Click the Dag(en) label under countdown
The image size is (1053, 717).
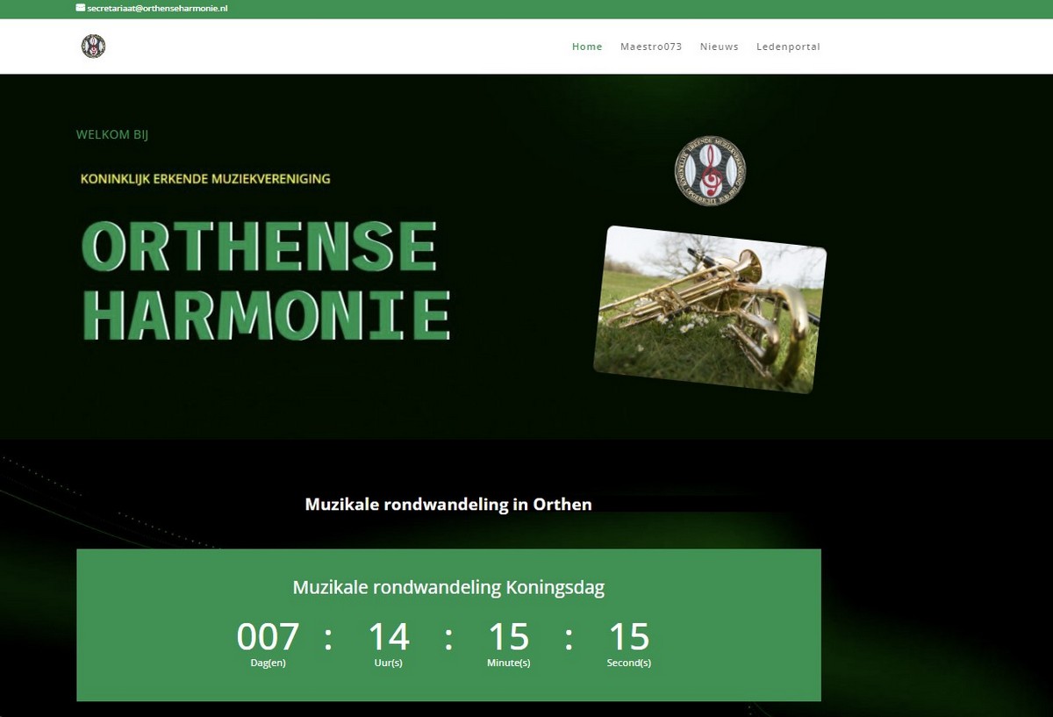pos(268,663)
